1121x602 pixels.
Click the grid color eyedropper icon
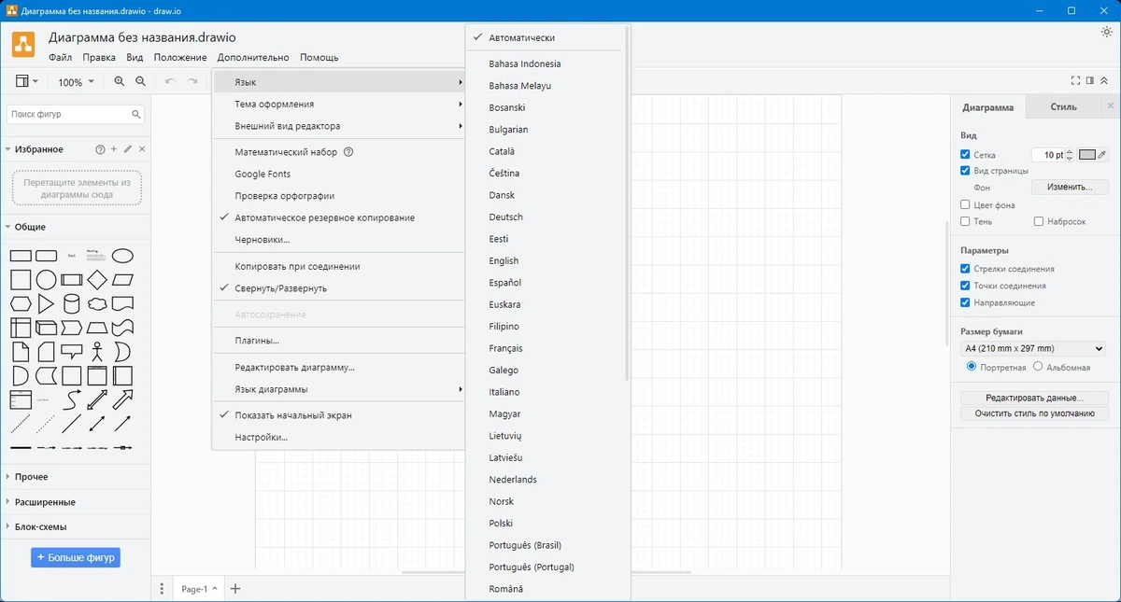(1101, 155)
